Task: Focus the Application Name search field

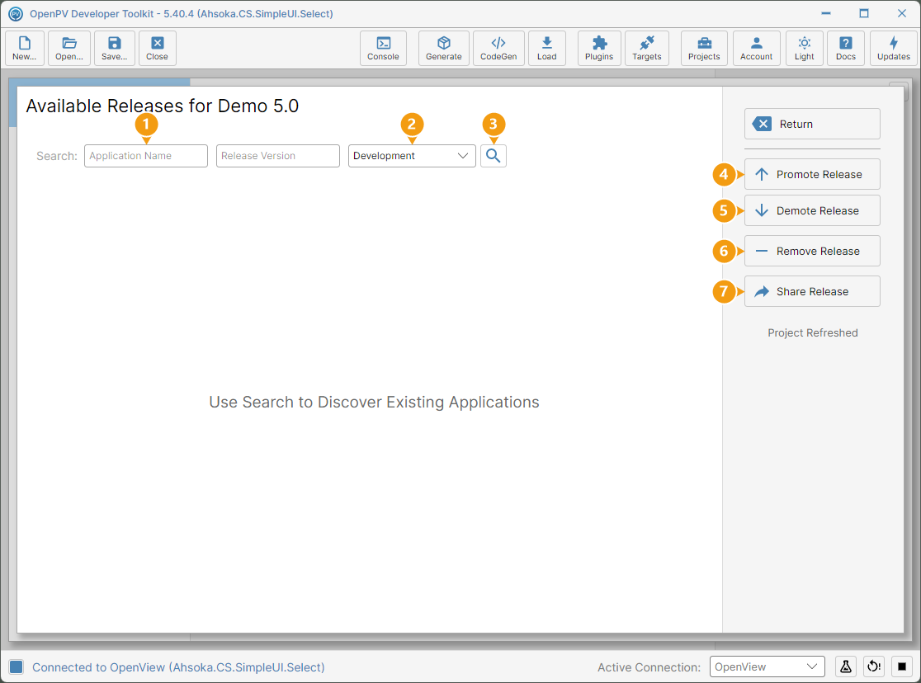Action: click(x=146, y=156)
